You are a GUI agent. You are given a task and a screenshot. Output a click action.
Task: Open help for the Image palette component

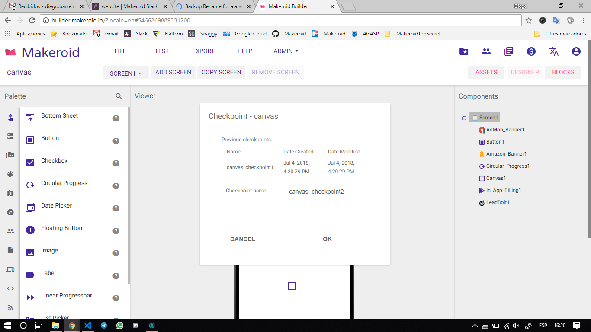(x=116, y=253)
